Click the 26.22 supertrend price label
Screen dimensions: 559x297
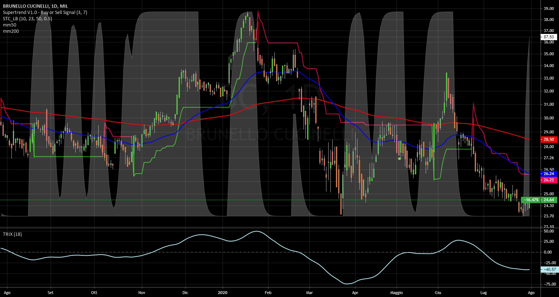tap(548, 180)
